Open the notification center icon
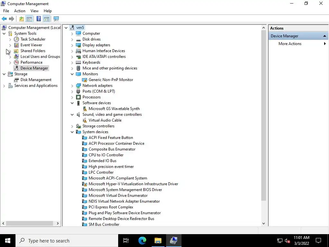329x247 pixels. coord(318,241)
